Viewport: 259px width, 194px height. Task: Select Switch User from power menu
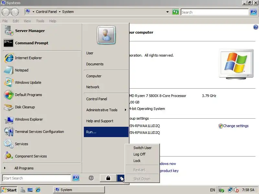(x=142, y=148)
